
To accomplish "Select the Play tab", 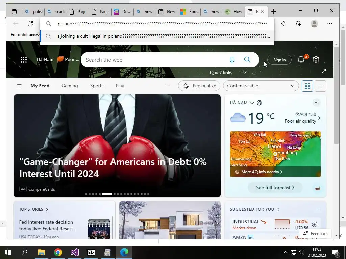I will click(120, 86).
